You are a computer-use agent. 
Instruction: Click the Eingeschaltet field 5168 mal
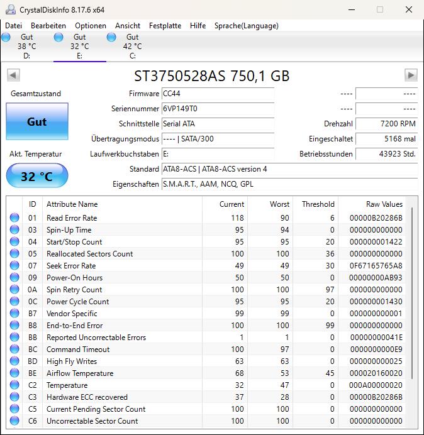coord(386,139)
